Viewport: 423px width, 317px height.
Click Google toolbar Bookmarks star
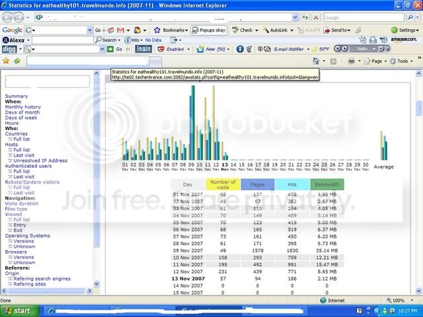coord(157,30)
